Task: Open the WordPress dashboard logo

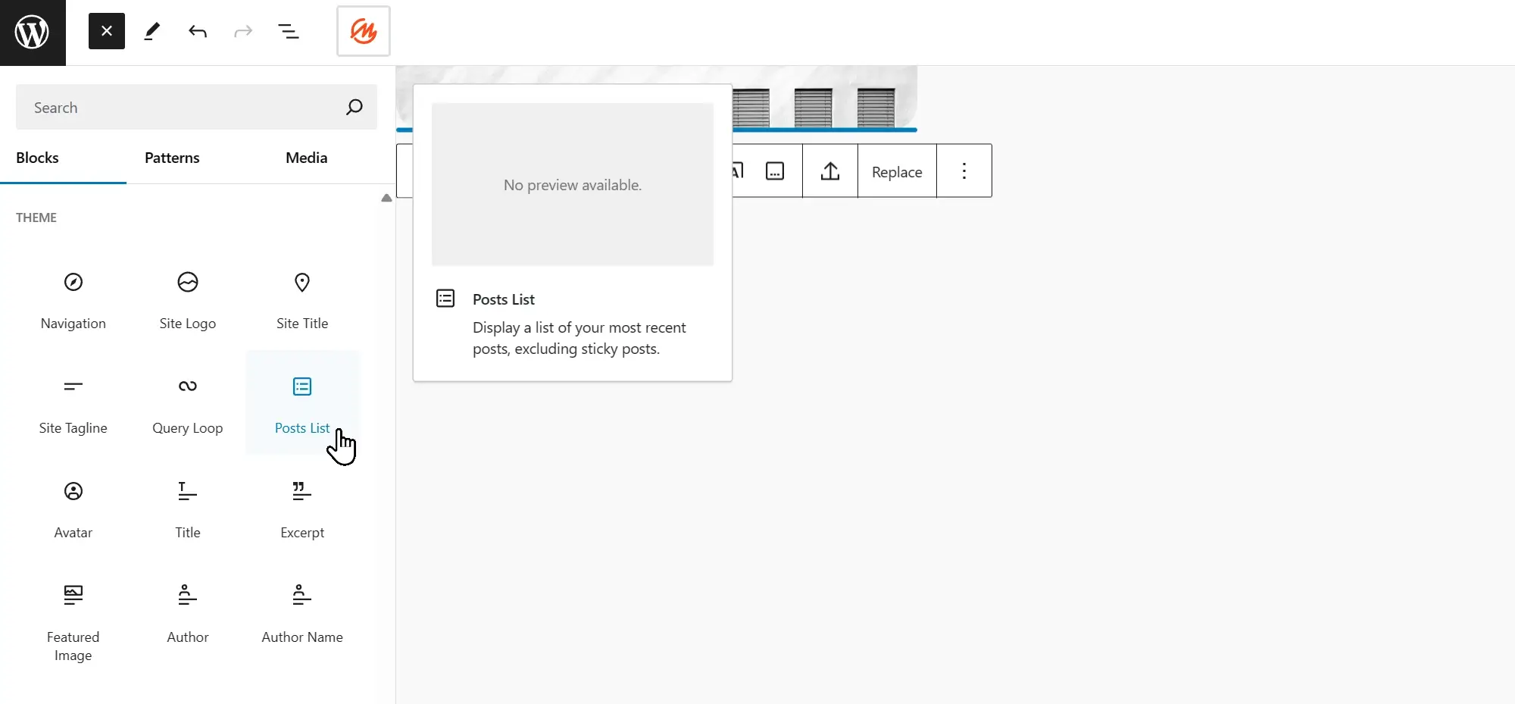Action: [33, 33]
